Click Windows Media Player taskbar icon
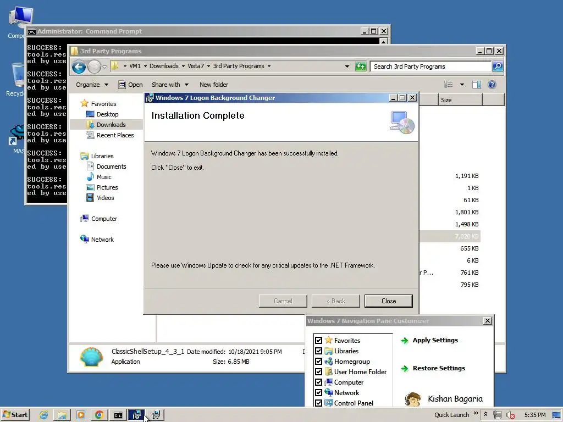 [x=80, y=415]
